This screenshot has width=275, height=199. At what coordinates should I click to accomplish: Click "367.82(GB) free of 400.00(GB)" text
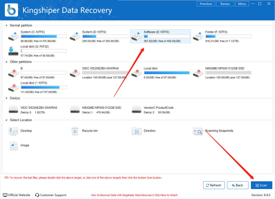coord(162,41)
